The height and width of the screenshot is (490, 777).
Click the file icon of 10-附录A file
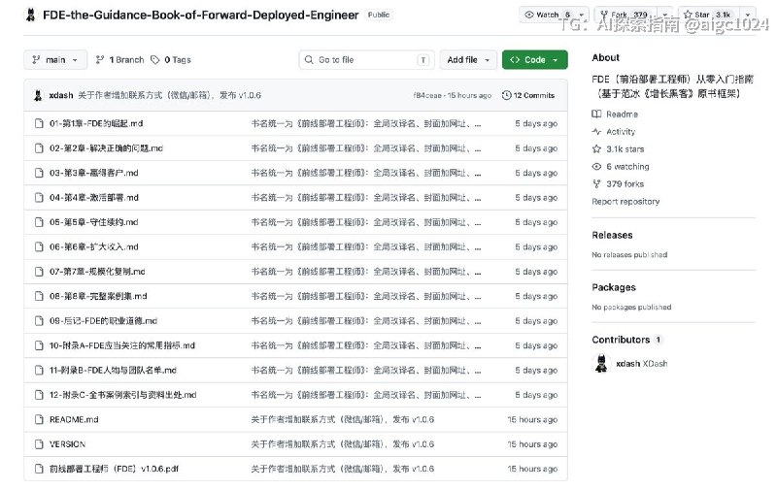[x=39, y=346]
